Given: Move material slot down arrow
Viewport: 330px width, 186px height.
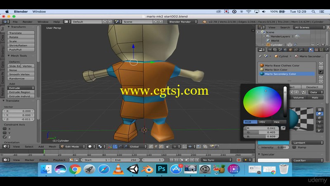Looking at the screenshot, I should (x=321, y=81).
